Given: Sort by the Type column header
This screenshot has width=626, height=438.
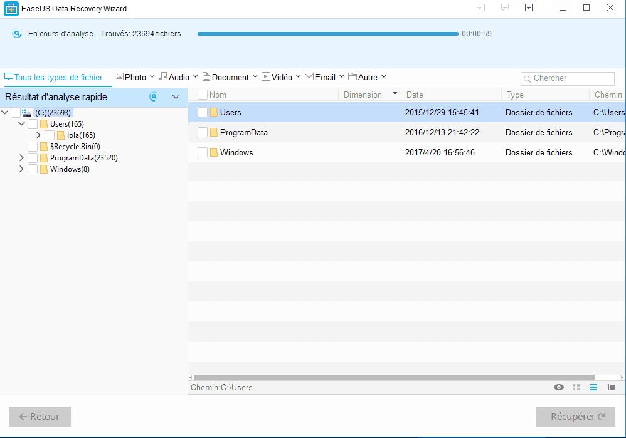Looking at the screenshot, I should tap(515, 95).
